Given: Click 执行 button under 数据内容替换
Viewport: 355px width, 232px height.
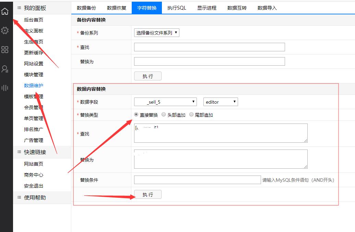Looking at the screenshot, I should [147, 195].
